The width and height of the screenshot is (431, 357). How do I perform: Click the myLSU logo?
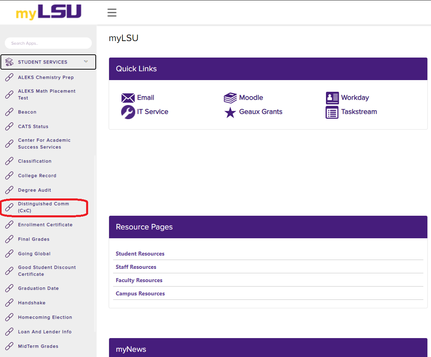49,12
